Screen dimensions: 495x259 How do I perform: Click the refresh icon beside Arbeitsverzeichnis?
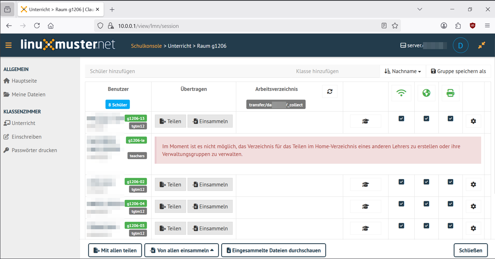click(330, 92)
